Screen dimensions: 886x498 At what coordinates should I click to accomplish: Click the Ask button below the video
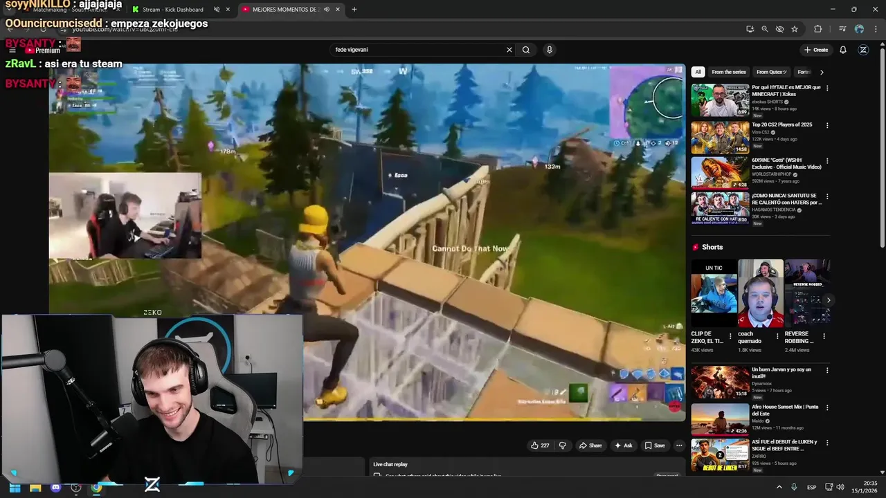(623, 445)
